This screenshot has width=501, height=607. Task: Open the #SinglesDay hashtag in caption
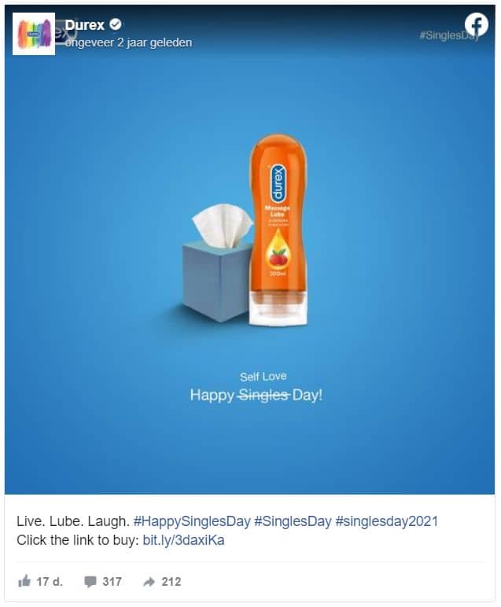click(293, 521)
